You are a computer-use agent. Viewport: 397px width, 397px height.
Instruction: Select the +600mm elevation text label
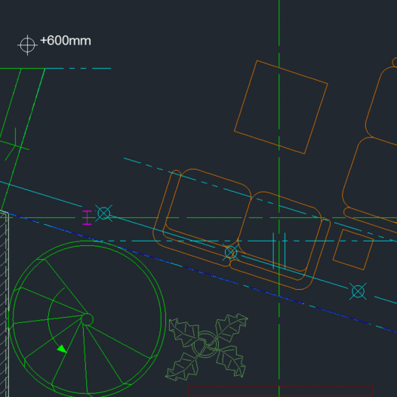coord(66,41)
